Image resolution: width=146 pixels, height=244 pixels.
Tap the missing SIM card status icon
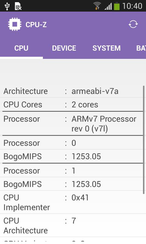click(18, 6)
